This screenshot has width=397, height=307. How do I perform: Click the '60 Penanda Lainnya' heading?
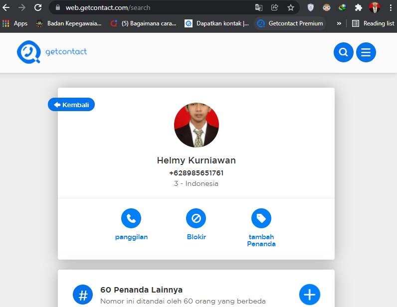tap(141, 290)
